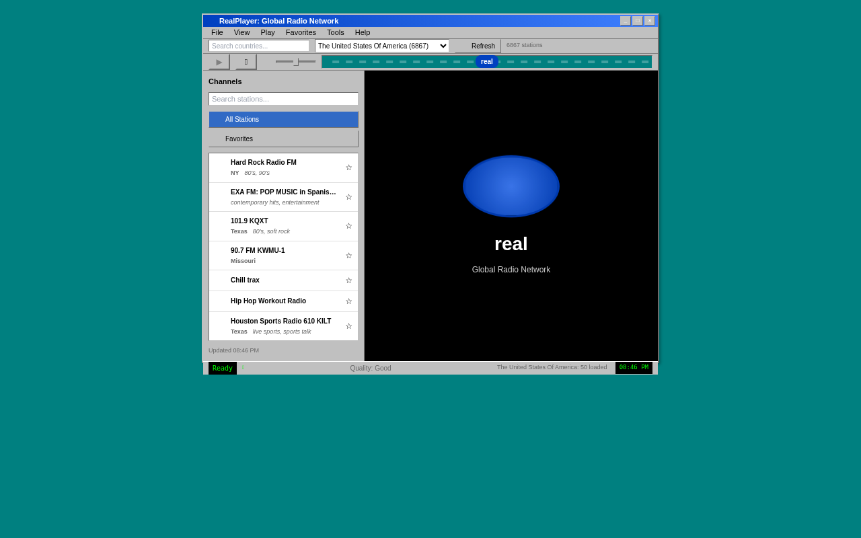Star the EXA FM Pop Music station
861x538 pixels.
click(348, 197)
